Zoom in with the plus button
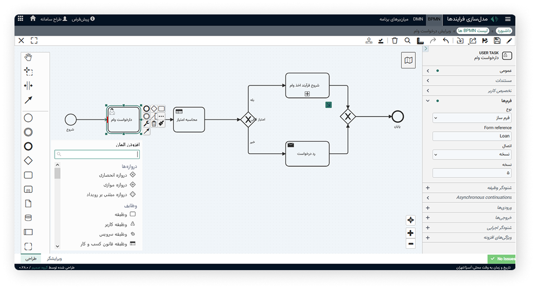This screenshot has height=289, width=535. pyautogui.click(x=411, y=233)
